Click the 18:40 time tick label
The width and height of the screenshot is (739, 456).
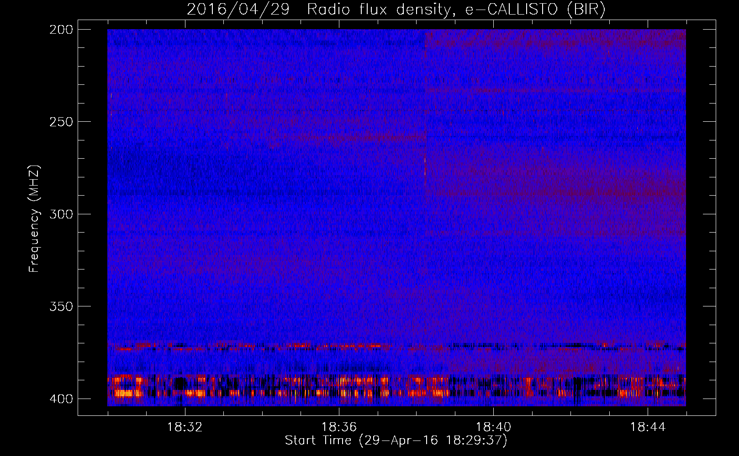coord(493,427)
